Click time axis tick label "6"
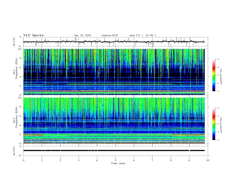Image resolution: width=234 pixels, height=180 pixels. (134, 160)
